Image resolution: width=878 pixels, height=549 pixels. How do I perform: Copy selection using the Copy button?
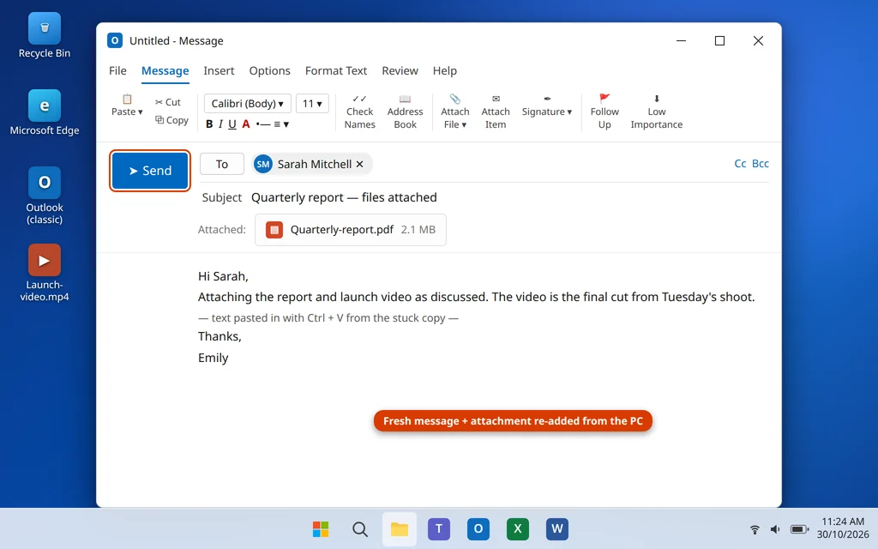point(171,120)
